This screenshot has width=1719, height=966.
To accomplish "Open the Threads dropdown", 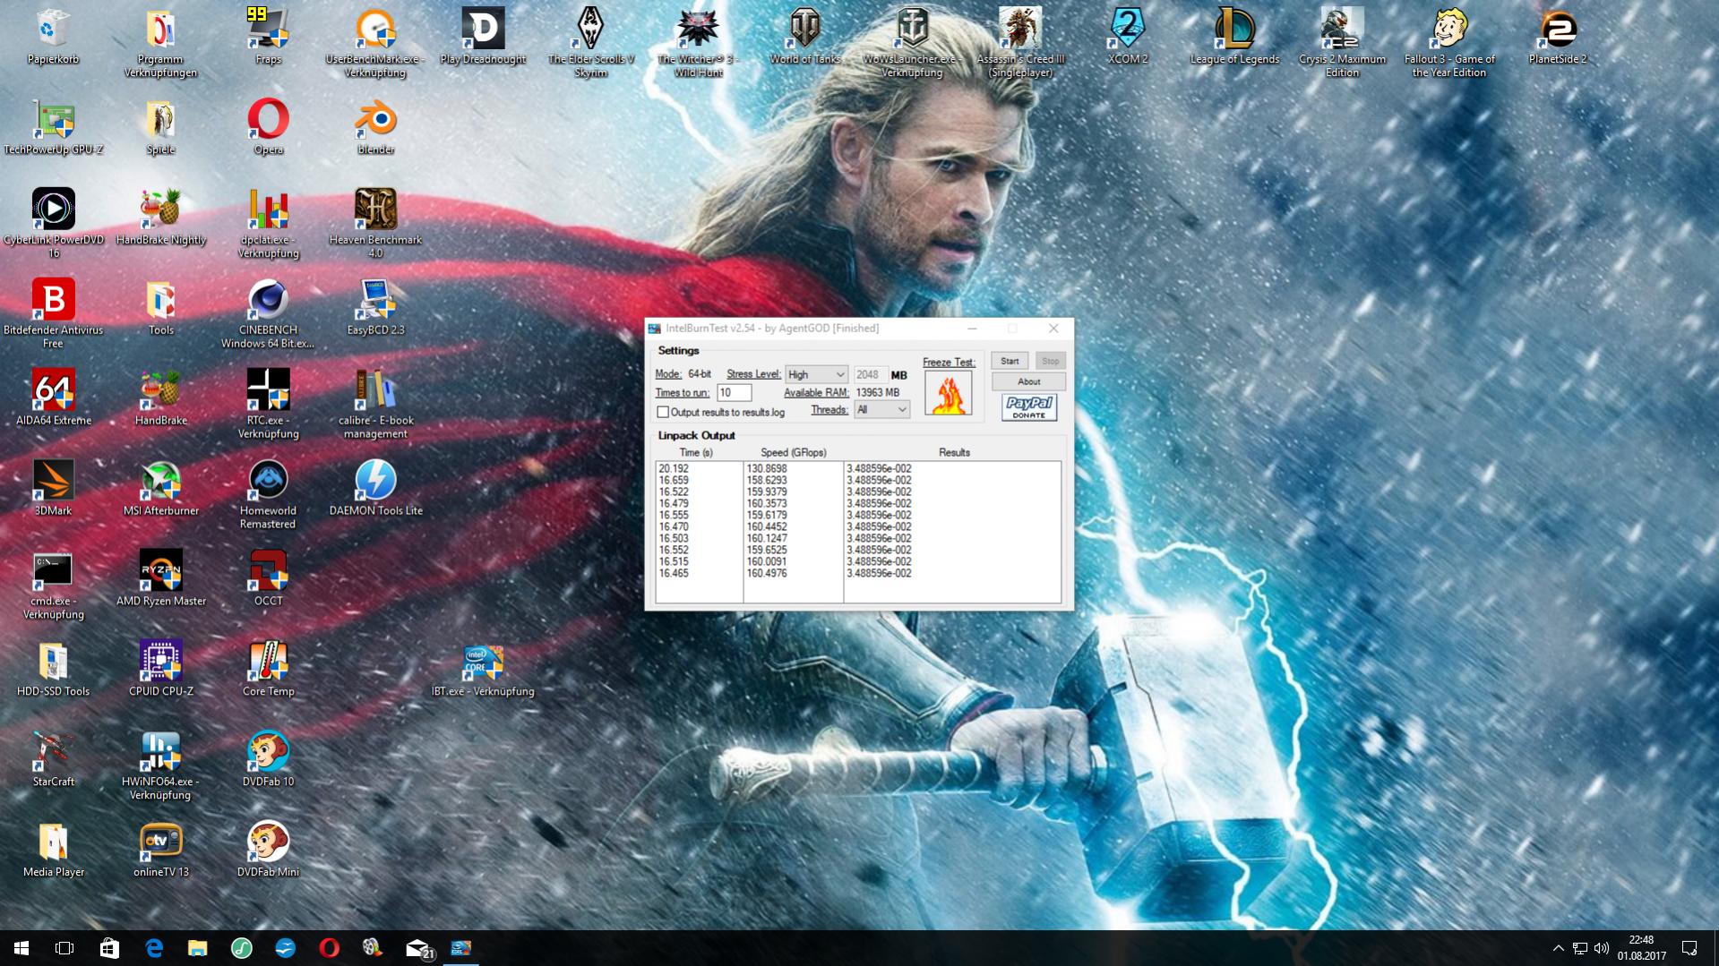I will (881, 409).
